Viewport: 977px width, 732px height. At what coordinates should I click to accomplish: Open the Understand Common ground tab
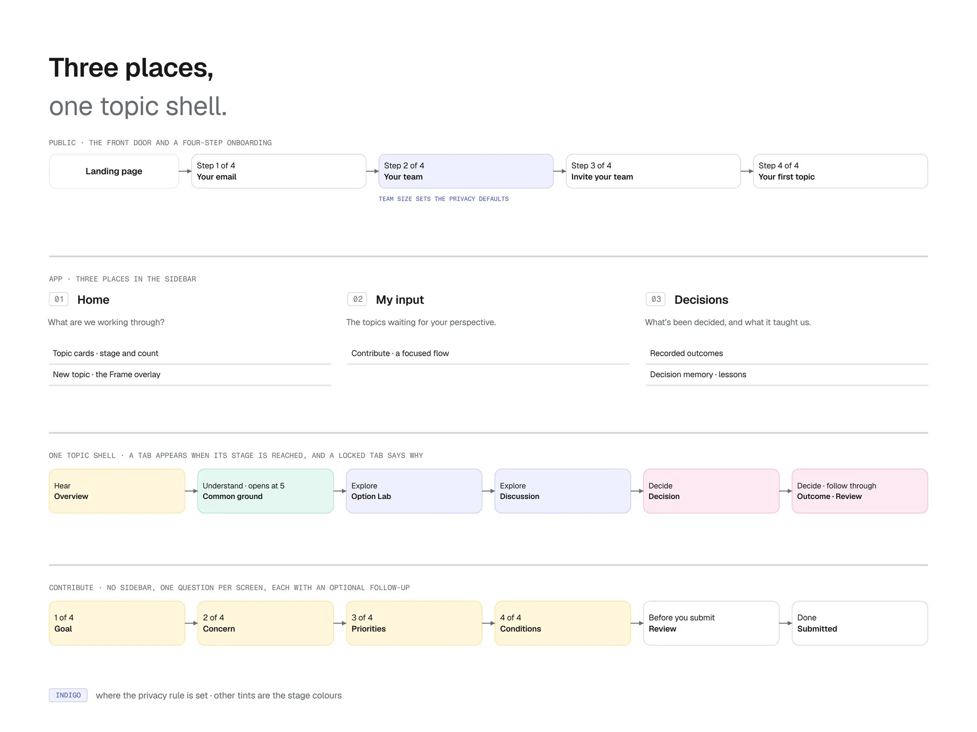tap(265, 491)
